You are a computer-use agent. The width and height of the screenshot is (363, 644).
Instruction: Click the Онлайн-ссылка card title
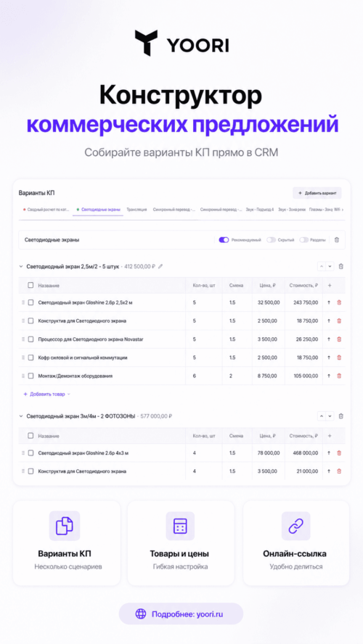point(295,553)
